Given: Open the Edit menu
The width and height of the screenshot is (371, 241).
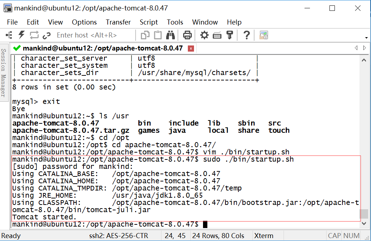Looking at the screenshot, I should (33, 22).
